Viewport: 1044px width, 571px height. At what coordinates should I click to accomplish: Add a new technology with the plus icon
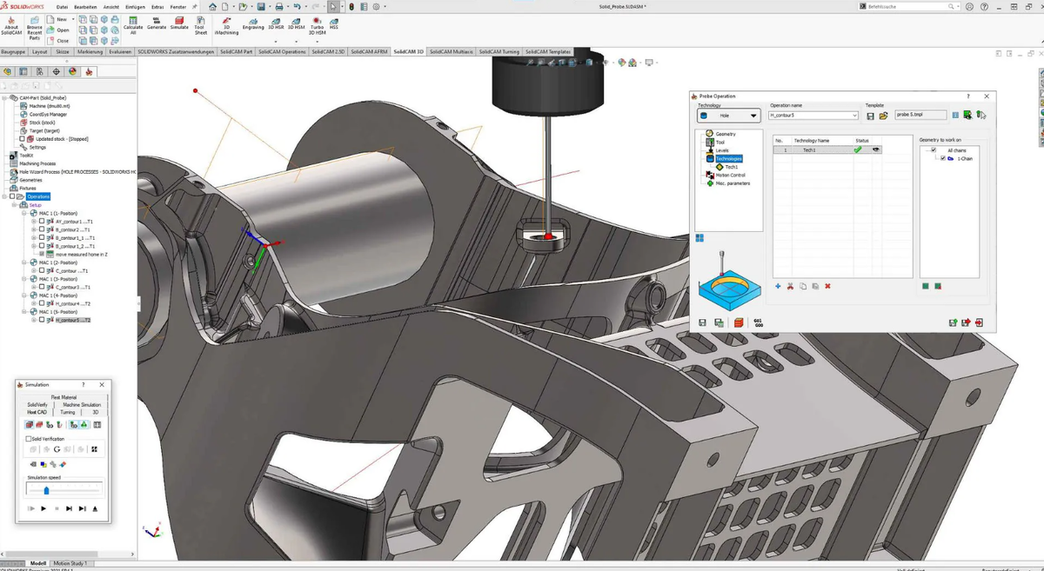click(778, 286)
